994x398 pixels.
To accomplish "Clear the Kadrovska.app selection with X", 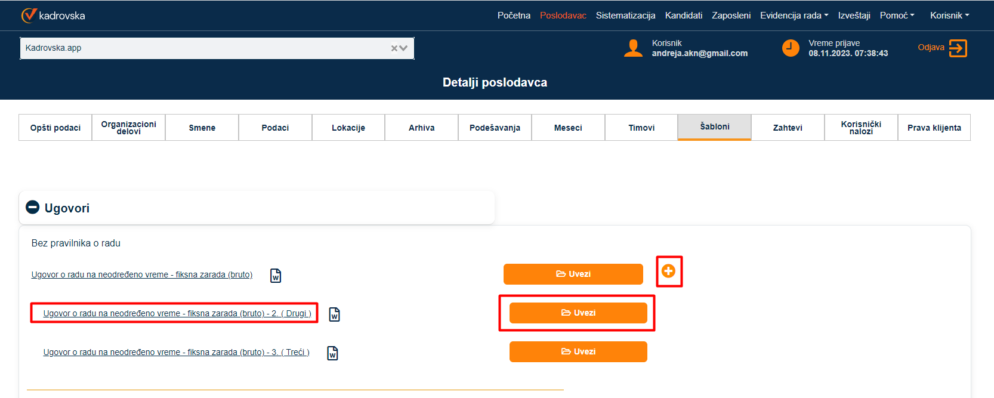I will 394,48.
